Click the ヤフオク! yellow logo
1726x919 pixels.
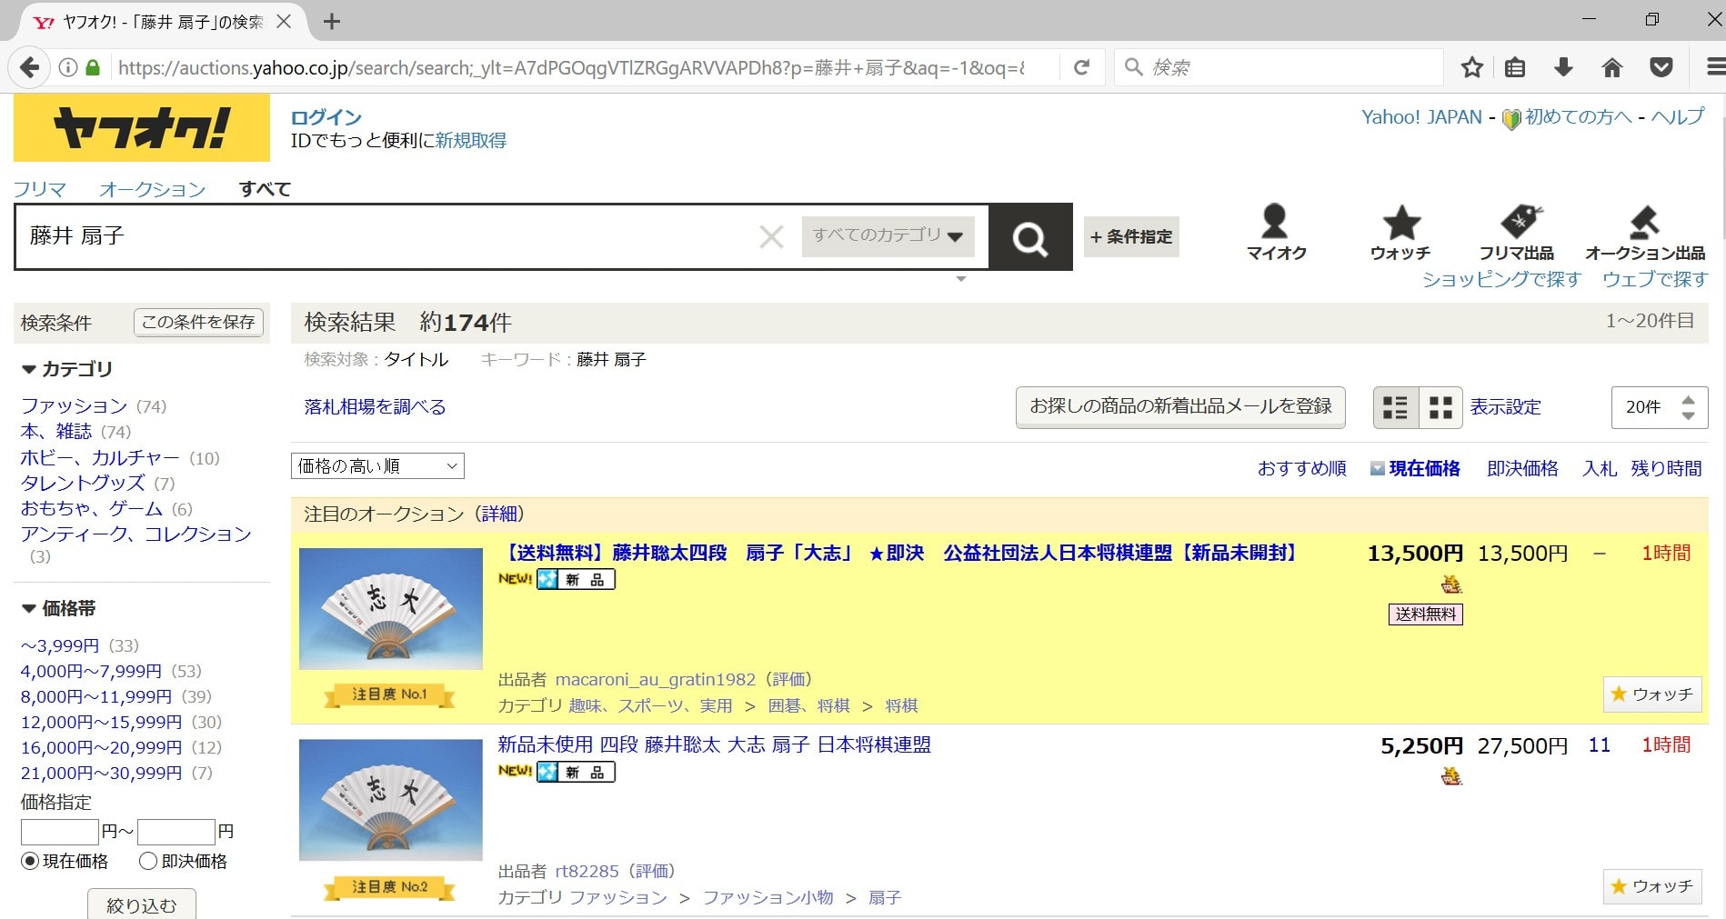pyautogui.click(x=142, y=127)
